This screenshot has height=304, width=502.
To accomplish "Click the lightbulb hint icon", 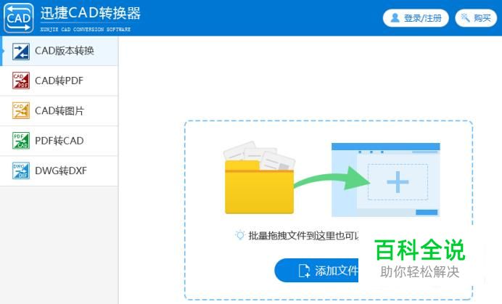I will click(x=240, y=236).
